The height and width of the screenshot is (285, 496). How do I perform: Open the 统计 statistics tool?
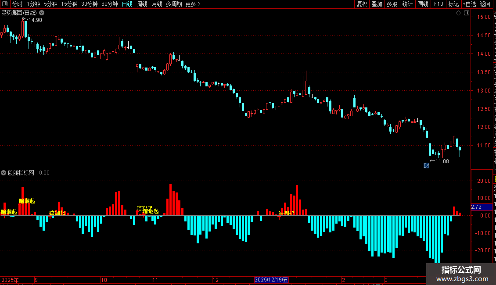[x=407, y=4]
